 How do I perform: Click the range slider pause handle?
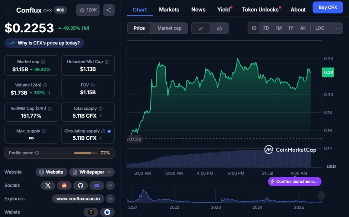[321, 195]
